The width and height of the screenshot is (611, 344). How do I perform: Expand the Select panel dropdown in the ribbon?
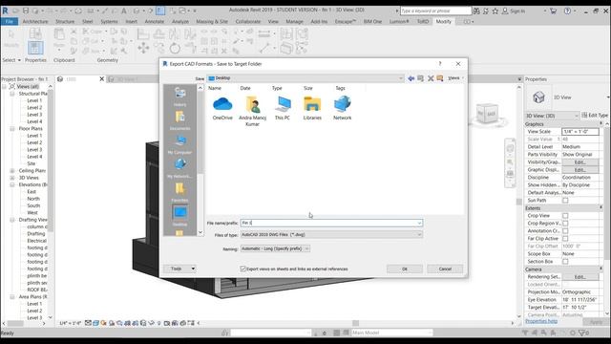click(x=11, y=60)
